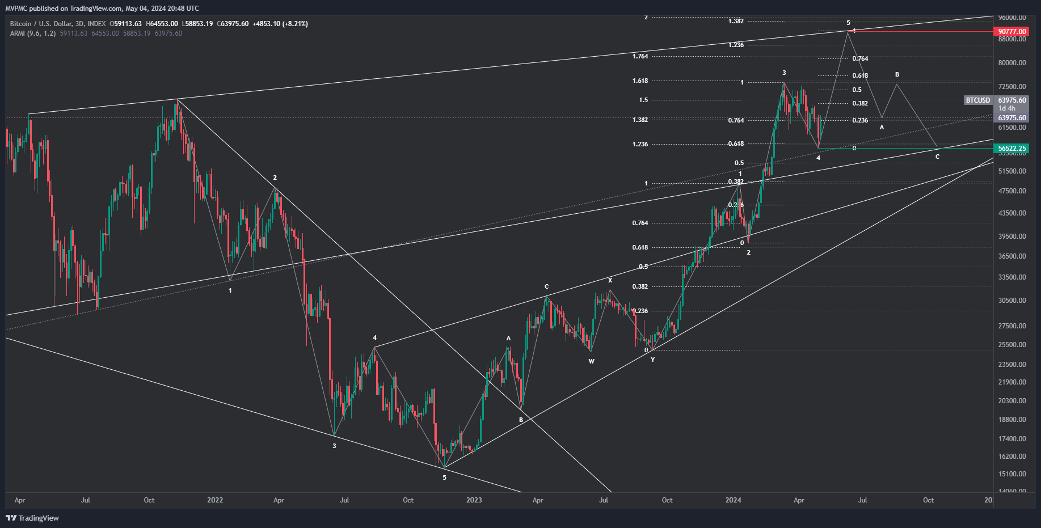
Task: Click the 96000.00 price axis label
Action: tap(1012, 18)
